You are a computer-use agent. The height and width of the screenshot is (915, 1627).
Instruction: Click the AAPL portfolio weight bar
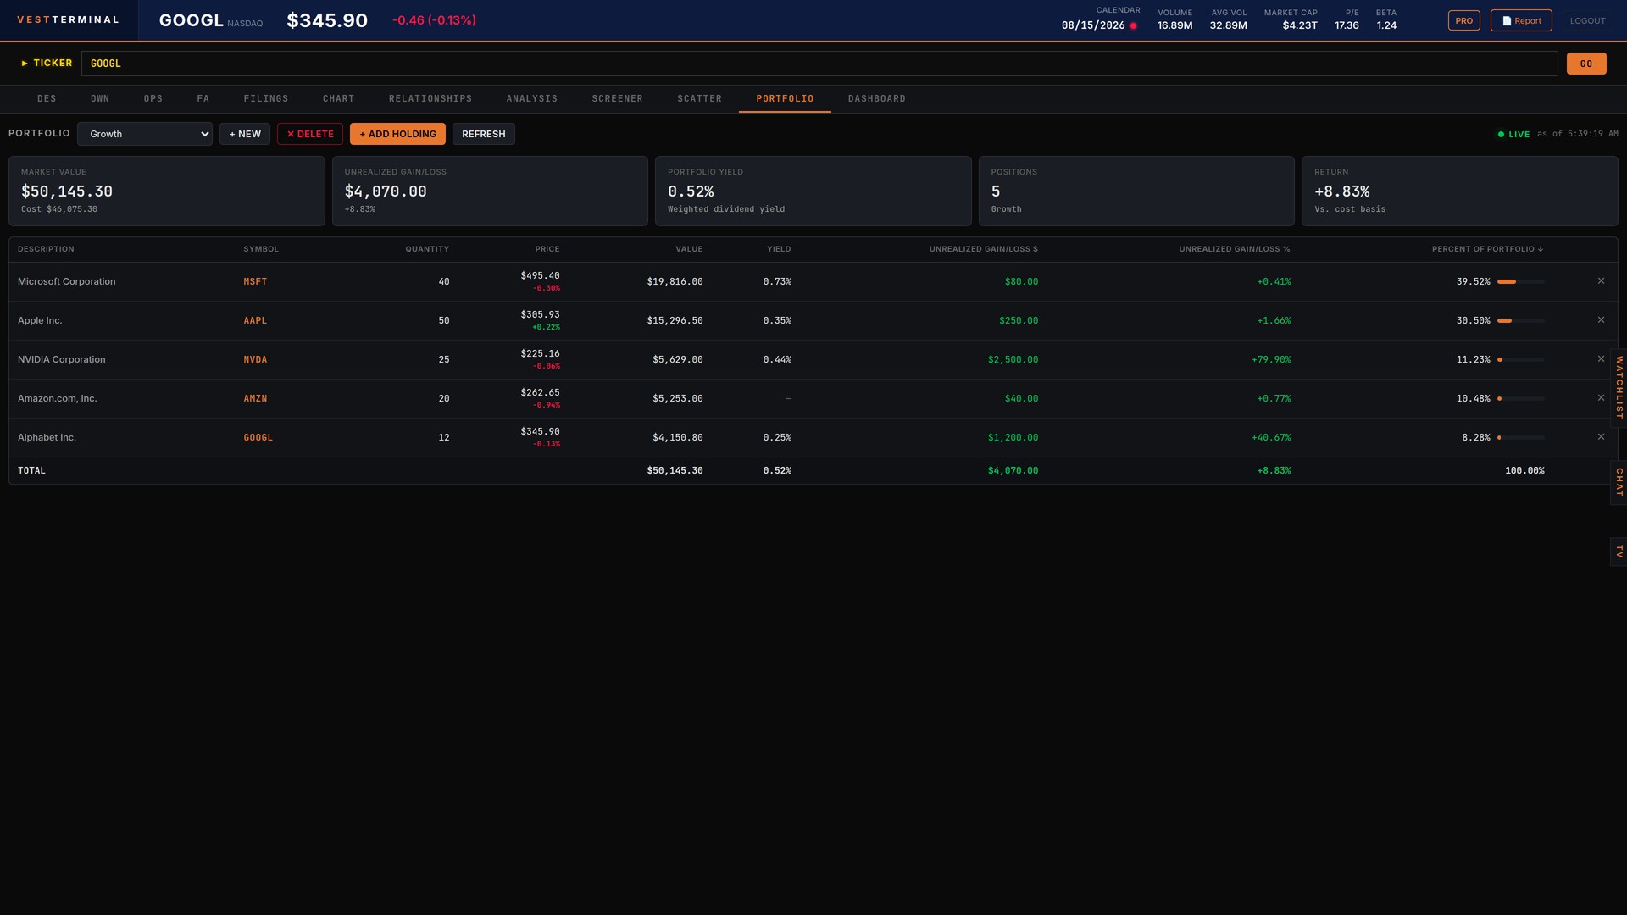[x=1521, y=320]
